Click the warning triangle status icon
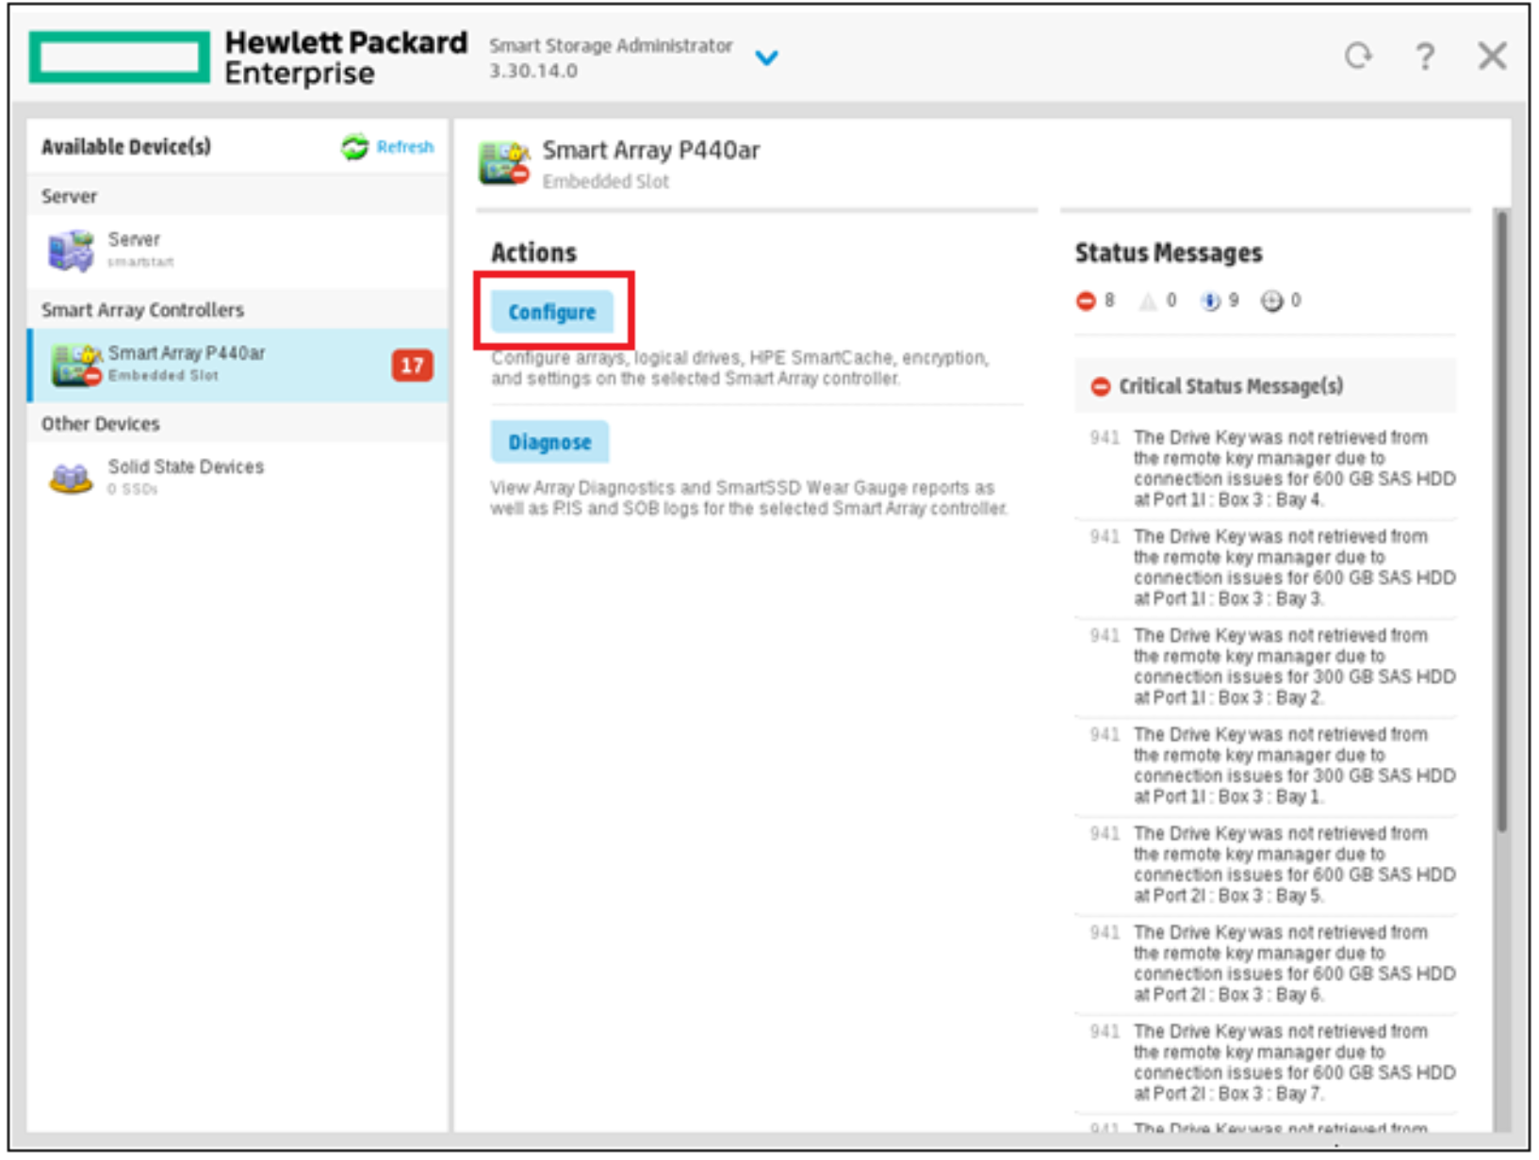The image size is (1539, 1160). (1148, 301)
